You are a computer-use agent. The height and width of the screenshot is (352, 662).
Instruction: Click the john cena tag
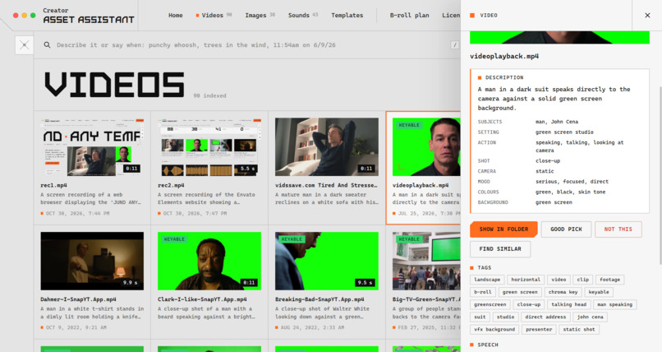pyautogui.click(x=591, y=317)
